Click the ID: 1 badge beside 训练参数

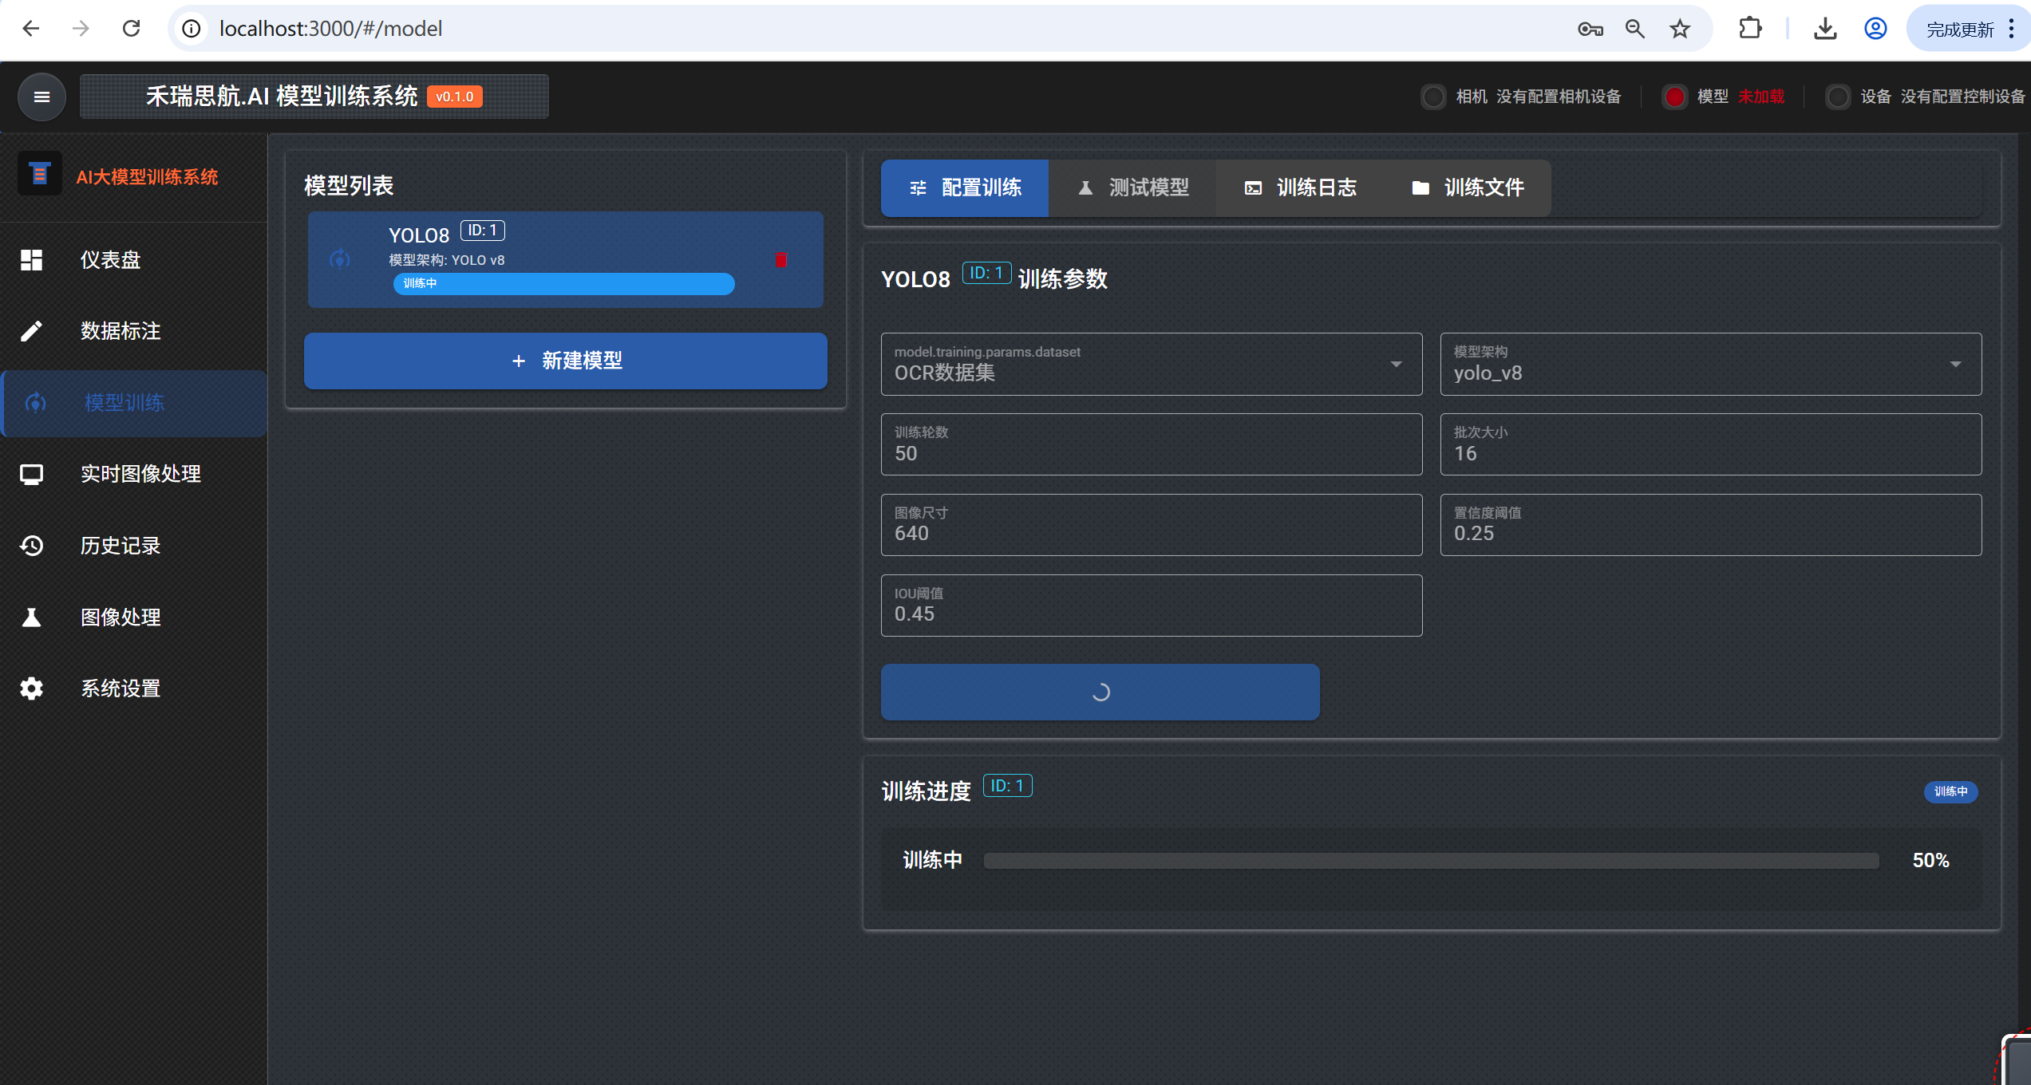pyautogui.click(x=986, y=274)
